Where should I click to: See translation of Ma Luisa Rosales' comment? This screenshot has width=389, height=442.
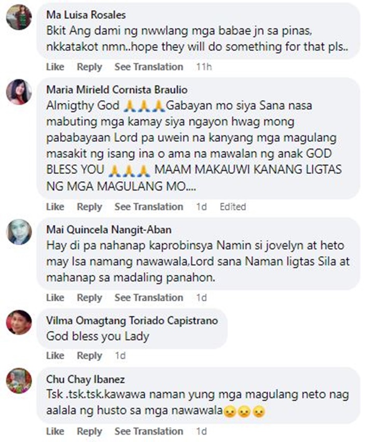(x=149, y=67)
